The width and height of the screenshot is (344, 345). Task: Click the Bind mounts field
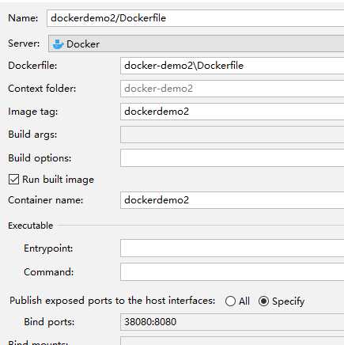coord(232,341)
